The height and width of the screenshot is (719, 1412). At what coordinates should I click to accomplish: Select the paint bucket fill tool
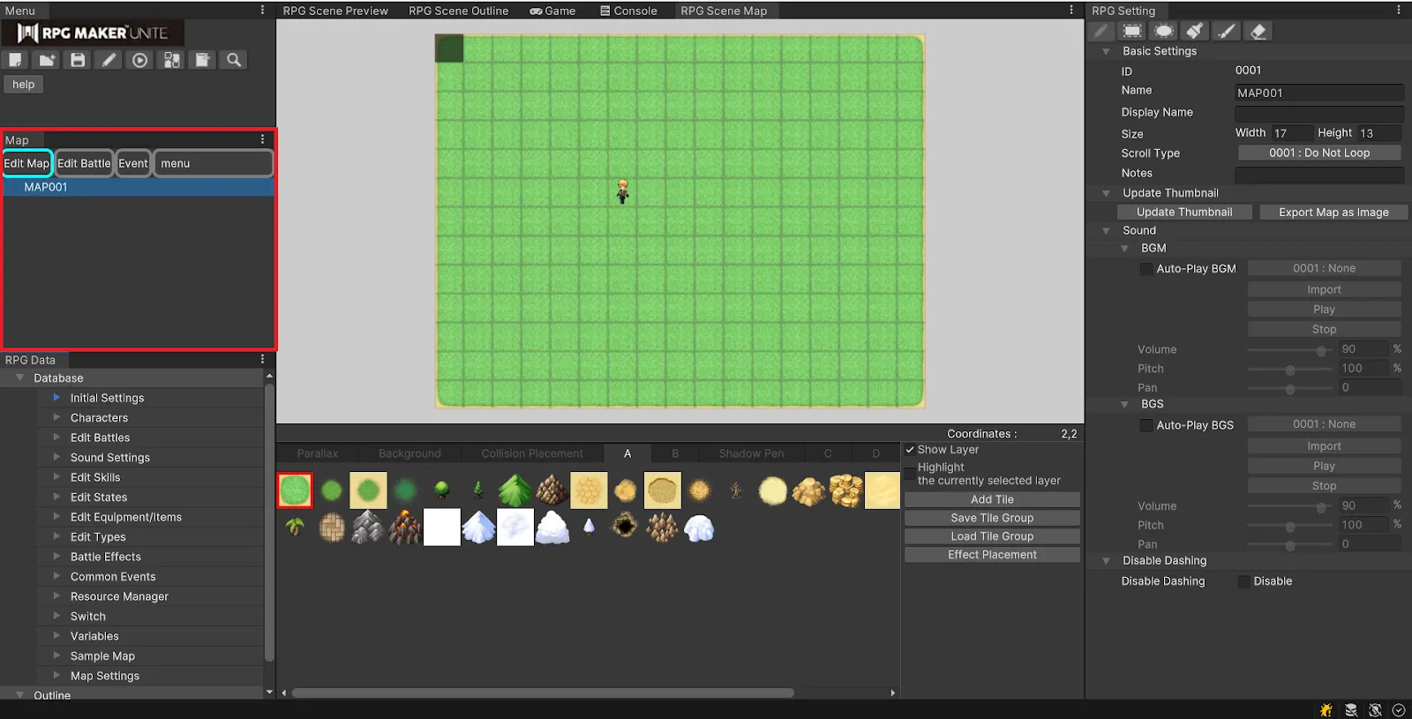tap(1195, 32)
